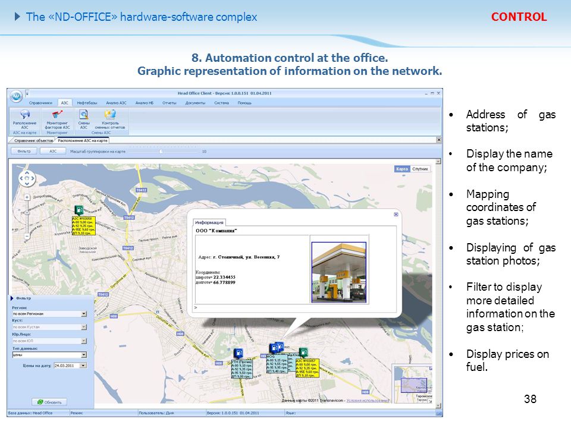The height and width of the screenshot is (428, 571).
Task: Switch map to Спутник view
Action: 420,169
